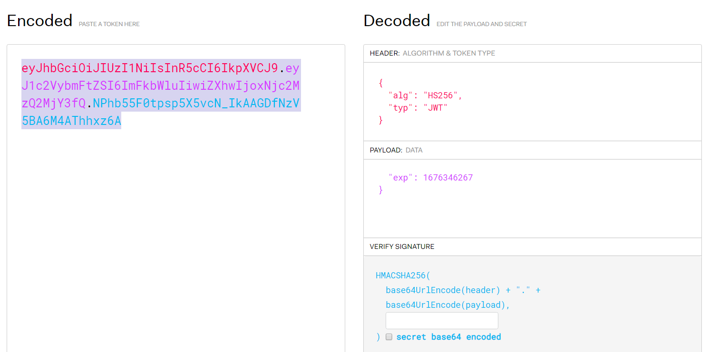Click the VERIFY SIGNATURE section label
719x352 pixels.
coord(402,247)
